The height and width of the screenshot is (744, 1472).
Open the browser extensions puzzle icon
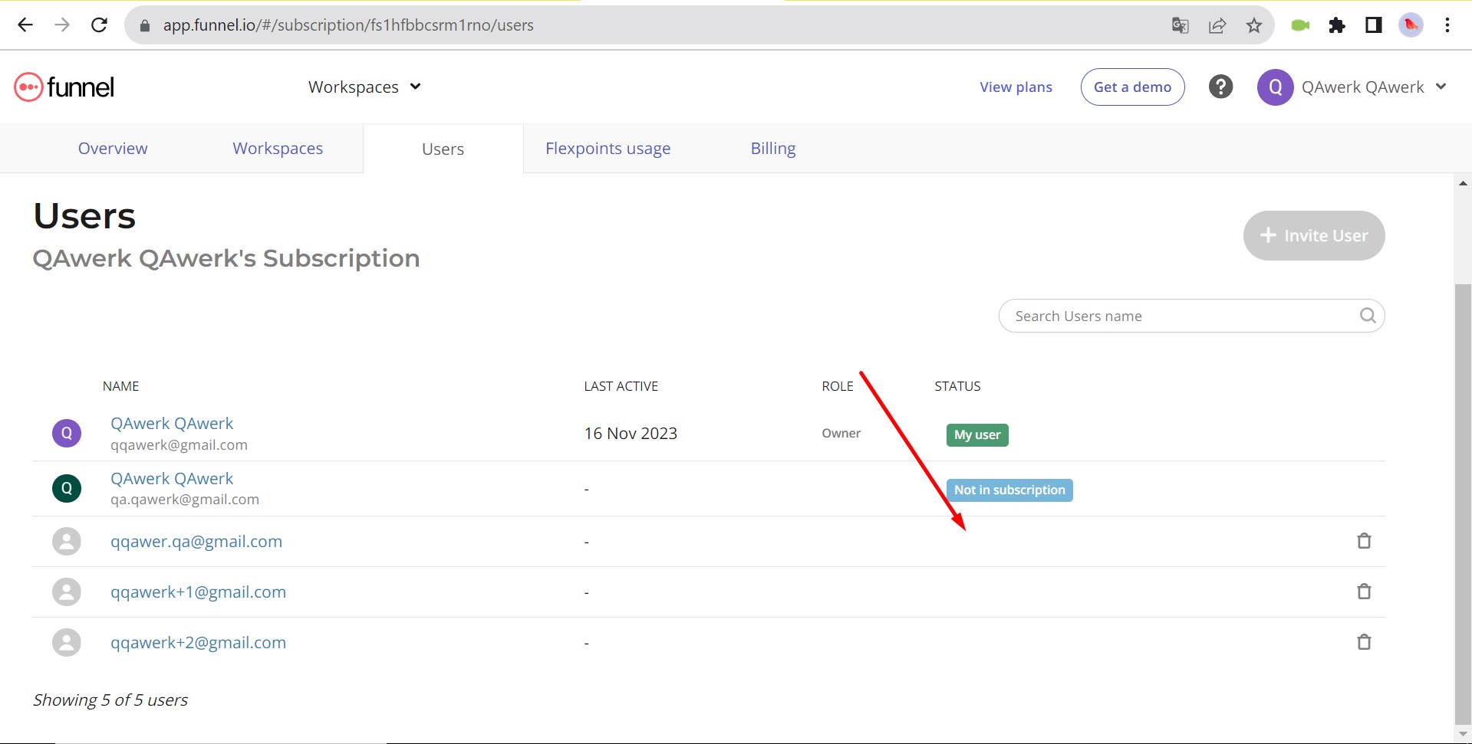coord(1337,25)
